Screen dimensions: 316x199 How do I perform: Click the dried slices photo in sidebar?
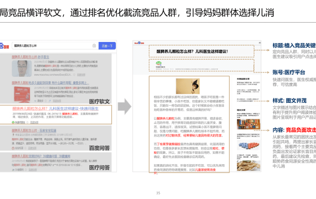click(x=248, y=166)
